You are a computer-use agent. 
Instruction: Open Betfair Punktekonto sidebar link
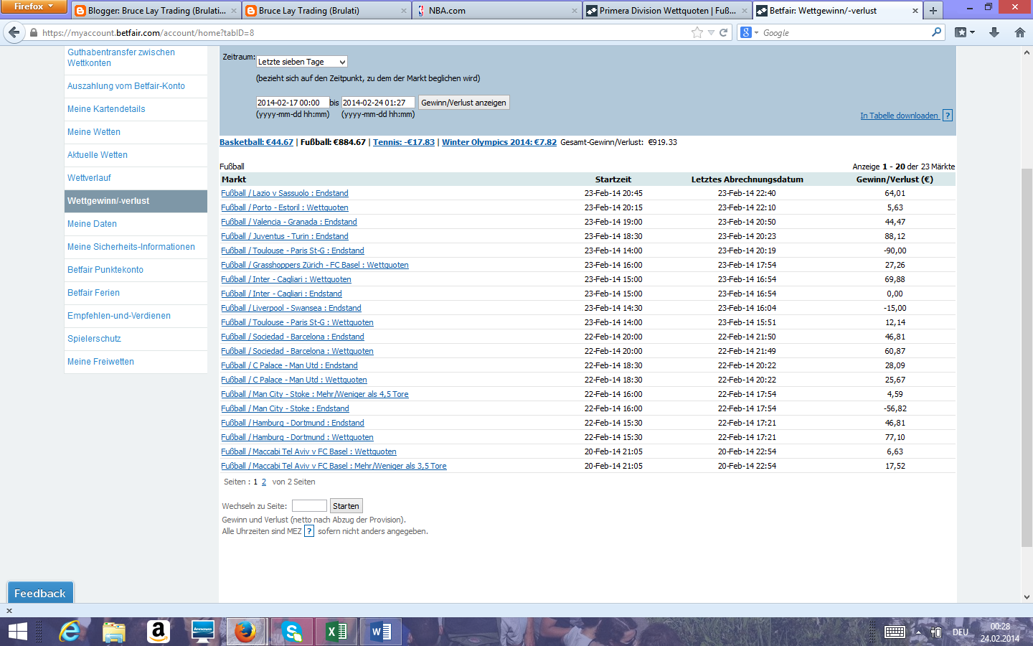click(x=105, y=270)
